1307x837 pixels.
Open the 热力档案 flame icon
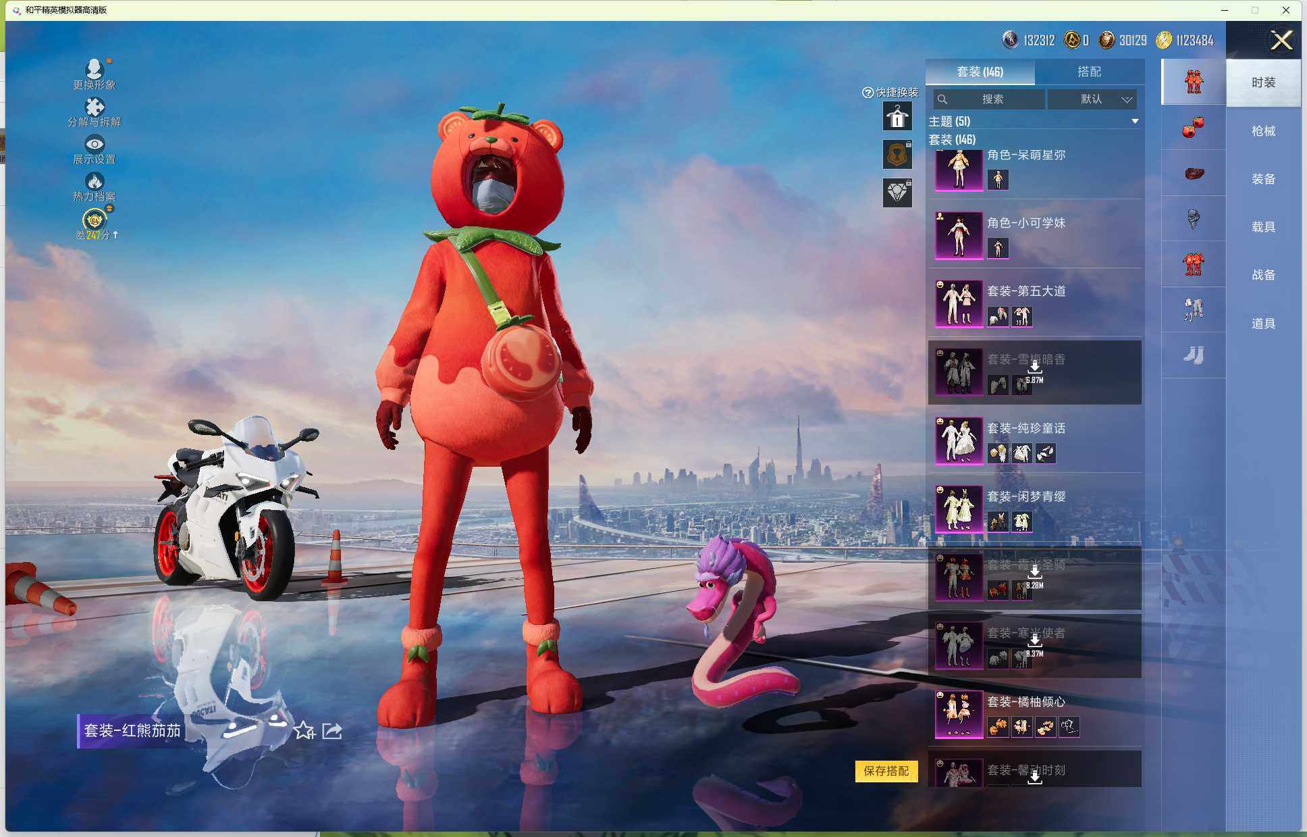click(x=95, y=182)
